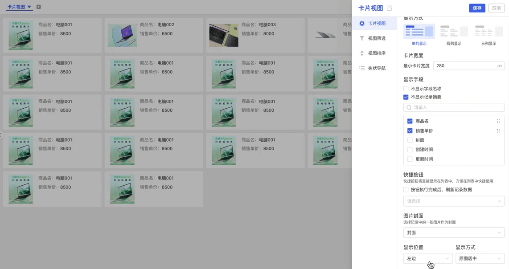
Task: Select the 三列显示 layout icon
Action: 488,31
